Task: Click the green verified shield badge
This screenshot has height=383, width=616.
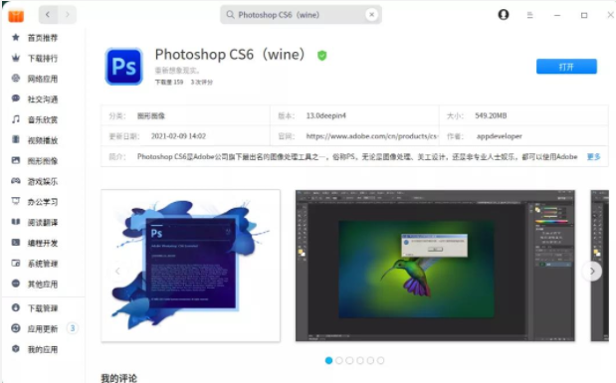Action: [322, 56]
